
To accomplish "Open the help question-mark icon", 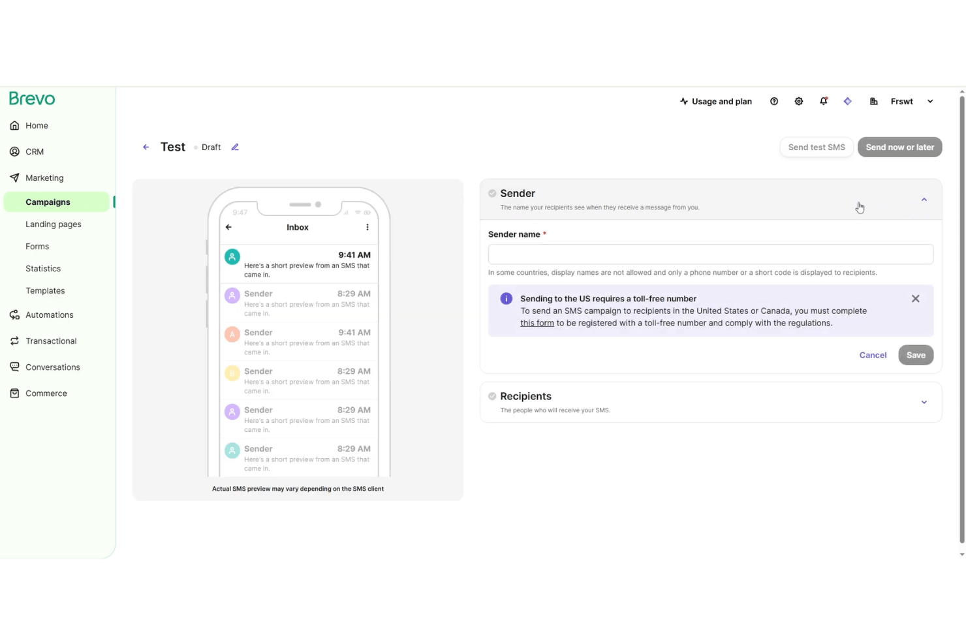I will click(774, 102).
